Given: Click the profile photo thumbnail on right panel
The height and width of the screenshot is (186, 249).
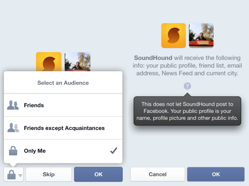Looking at the screenshot, I should [201, 36].
